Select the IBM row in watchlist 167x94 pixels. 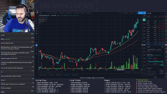click(x=155, y=23)
